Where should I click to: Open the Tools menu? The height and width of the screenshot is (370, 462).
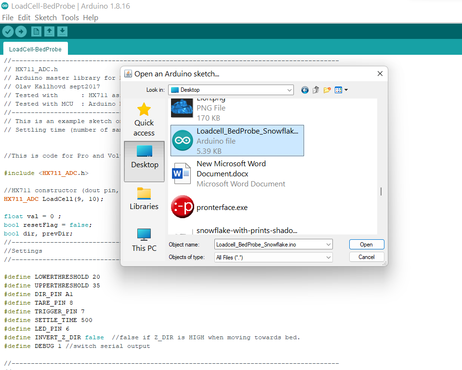click(70, 18)
